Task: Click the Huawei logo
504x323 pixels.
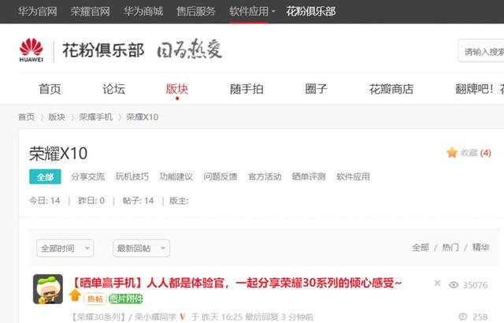Action: pyautogui.click(x=31, y=50)
